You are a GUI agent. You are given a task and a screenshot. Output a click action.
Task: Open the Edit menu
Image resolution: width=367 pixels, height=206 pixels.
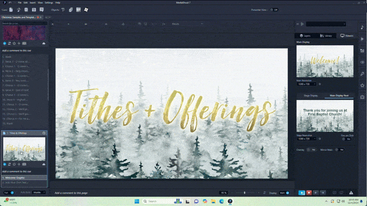point(25,3)
